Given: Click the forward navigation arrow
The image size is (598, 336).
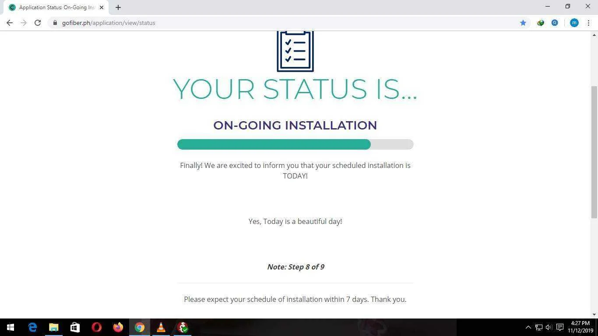Looking at the screenshot, I should click(24, 23).
